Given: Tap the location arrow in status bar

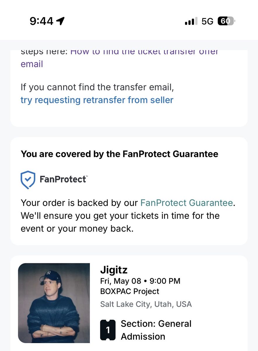Looking at the screenshot, I should (60, 21).
